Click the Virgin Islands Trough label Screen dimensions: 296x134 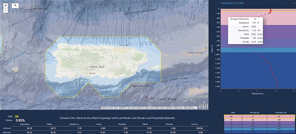(x=174, y=79)
